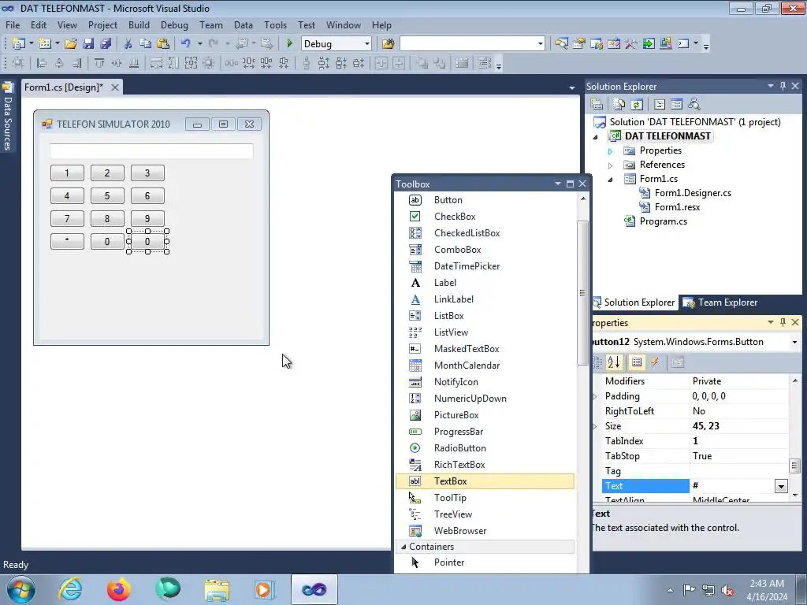This screenshot has height=605, width=807.
Task: Select the CheckBox control in Toolbox
Action: click(x=485, y=217)
